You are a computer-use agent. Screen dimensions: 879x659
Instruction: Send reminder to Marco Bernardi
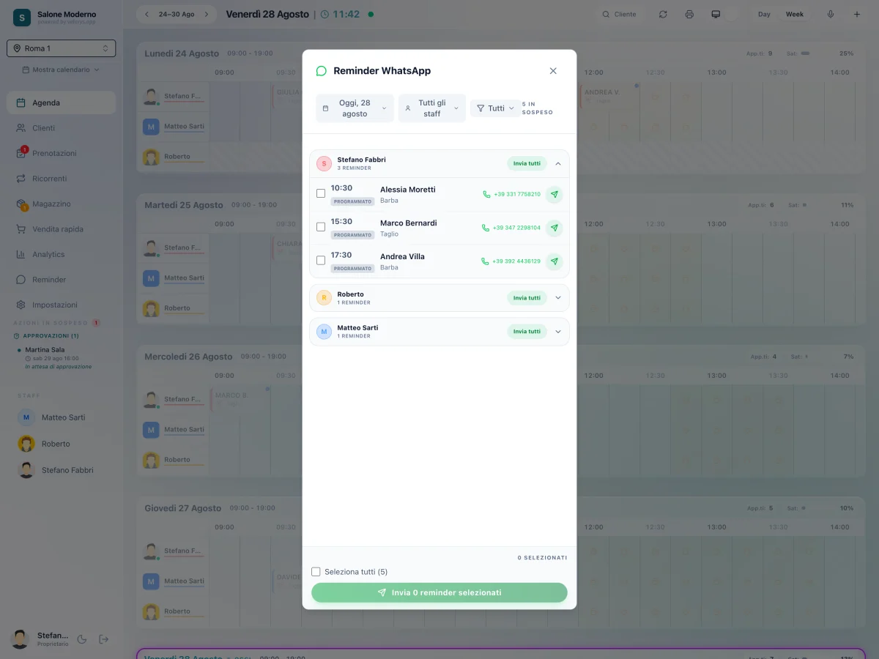555,228
